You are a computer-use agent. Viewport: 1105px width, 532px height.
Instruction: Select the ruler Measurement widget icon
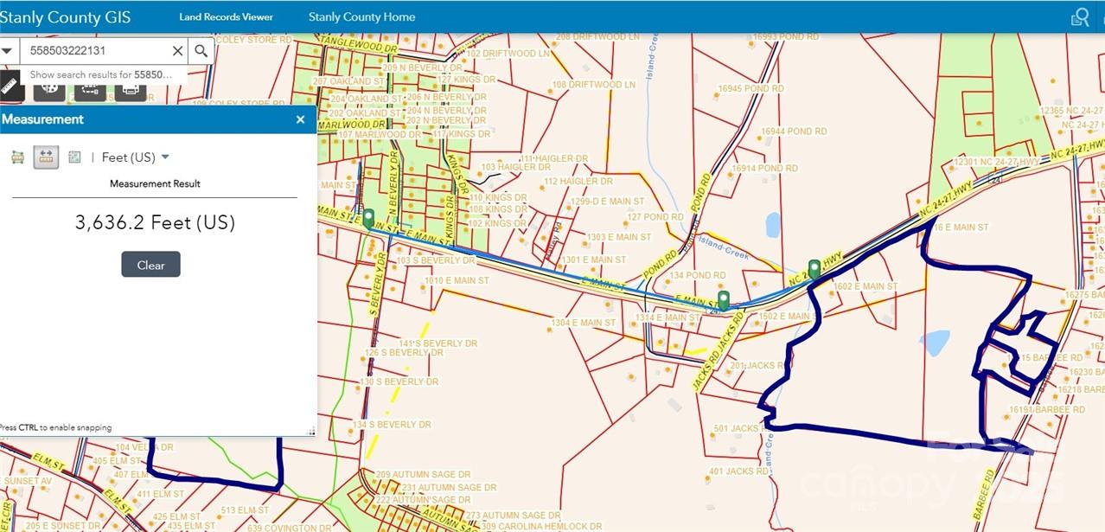click(10, 87)
